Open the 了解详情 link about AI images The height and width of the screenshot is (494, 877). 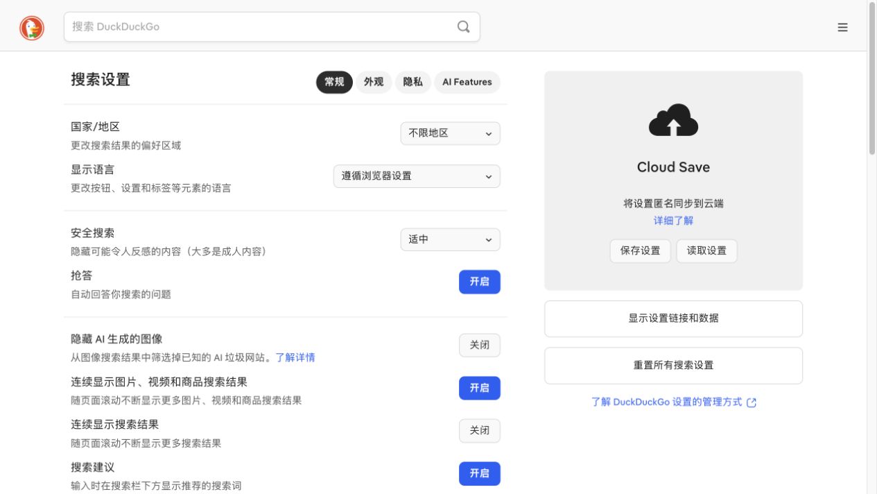(295, 357)
